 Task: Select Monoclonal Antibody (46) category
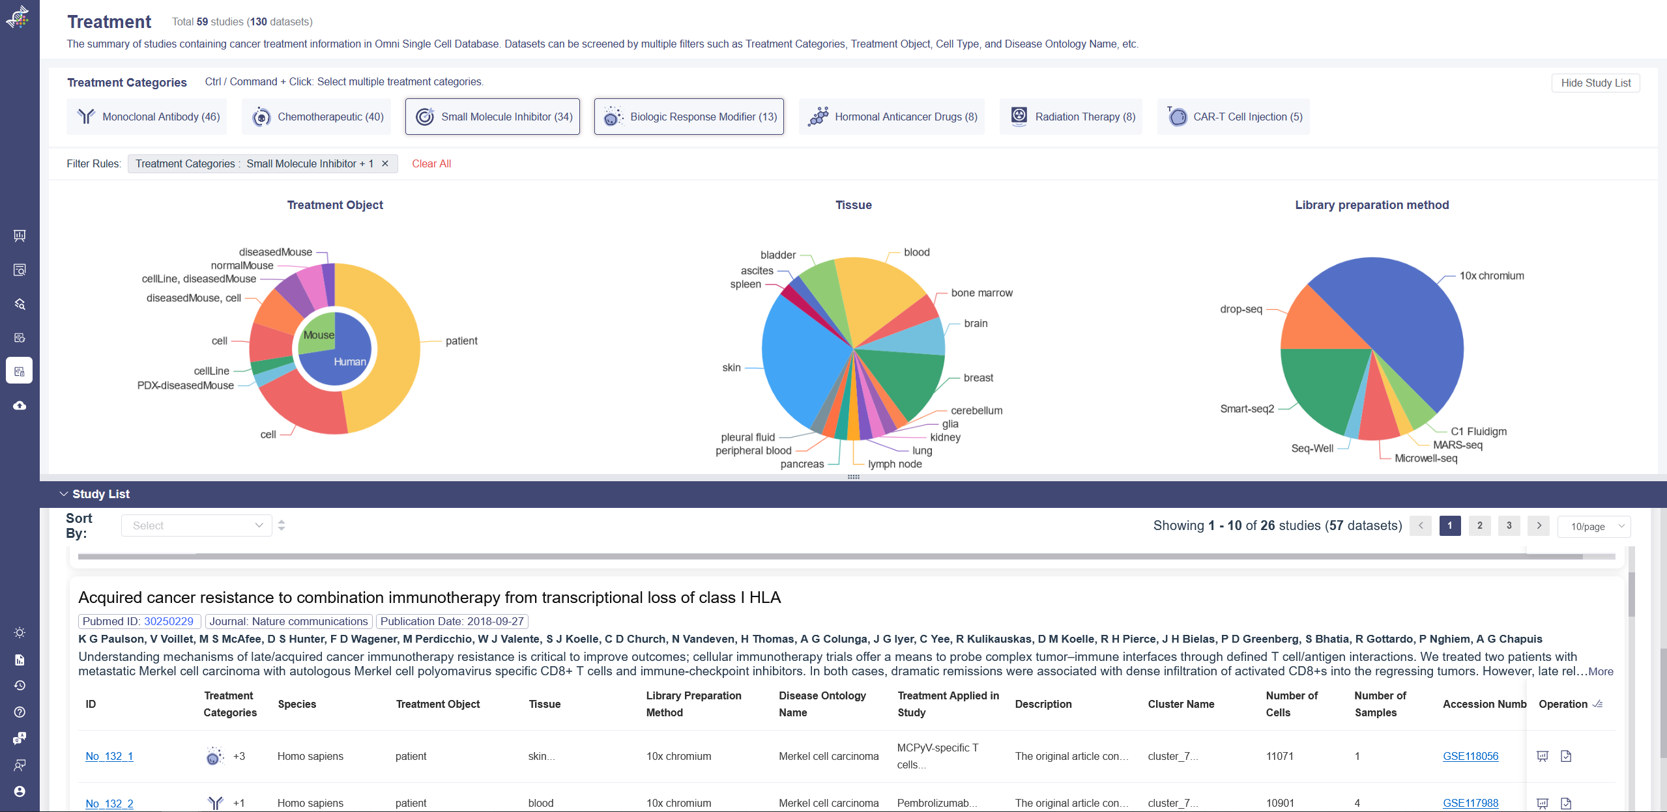click(x=147, y=117)
